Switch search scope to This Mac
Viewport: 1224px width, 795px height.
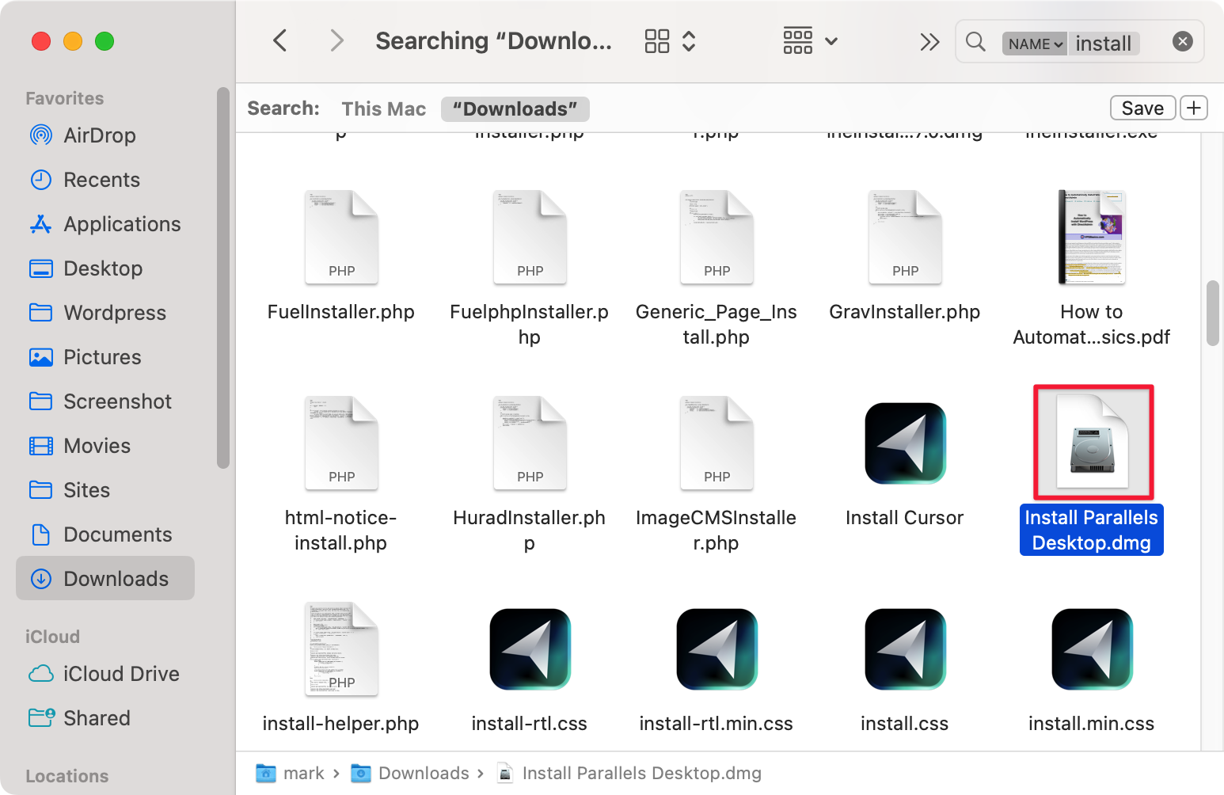384,108
